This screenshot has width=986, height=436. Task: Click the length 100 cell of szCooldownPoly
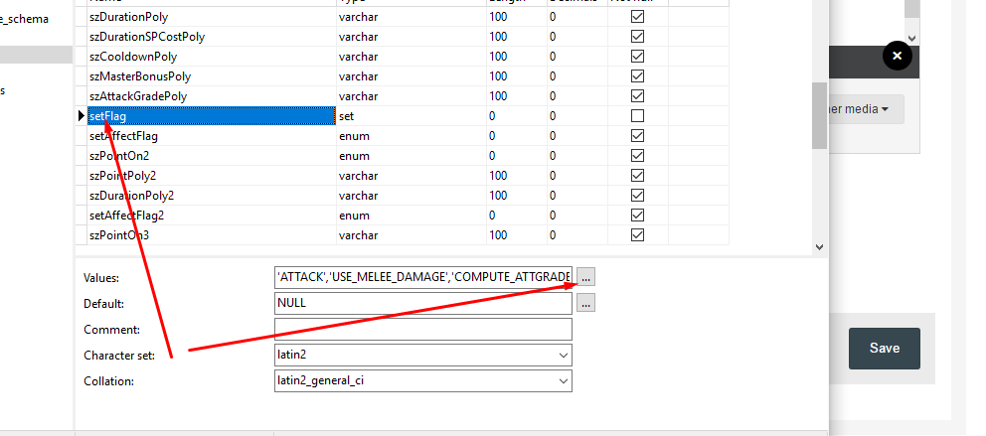point(516,57)
